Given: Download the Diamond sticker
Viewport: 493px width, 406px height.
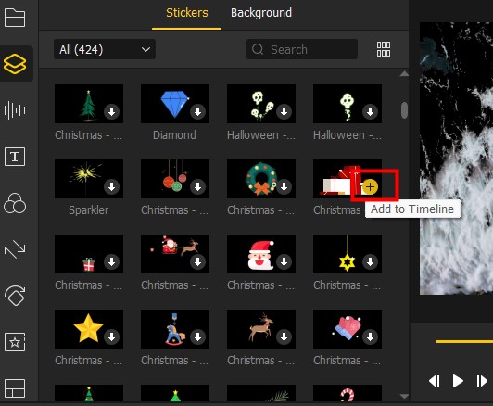Looking at the screenshot, I should click(197, 111).
